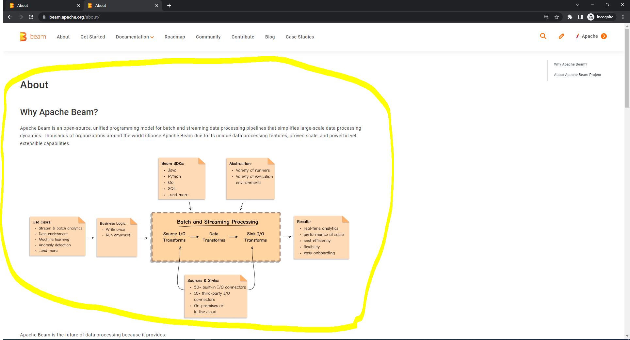Open the tab search chevron
Viewport: 630px width, 340px height.
[x=577, y=5]
